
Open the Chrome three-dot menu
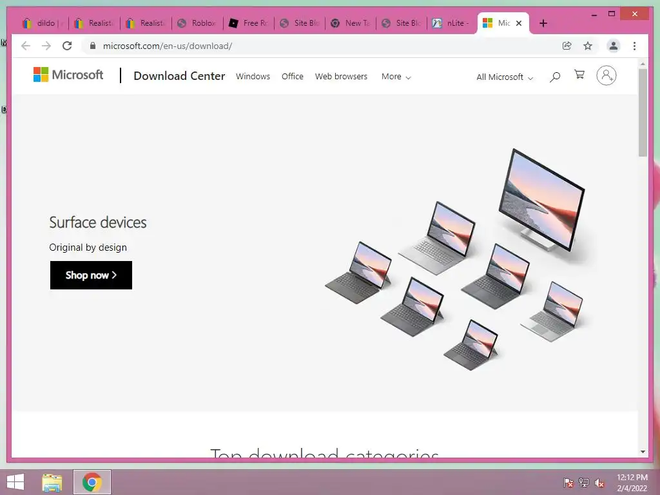tap(634, 46)
